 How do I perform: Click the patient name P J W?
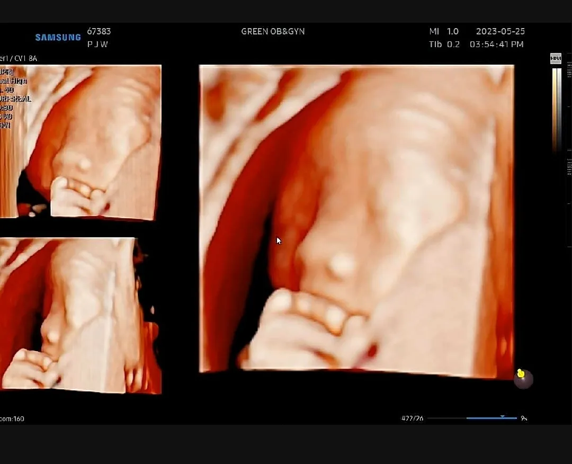[97, 44]
